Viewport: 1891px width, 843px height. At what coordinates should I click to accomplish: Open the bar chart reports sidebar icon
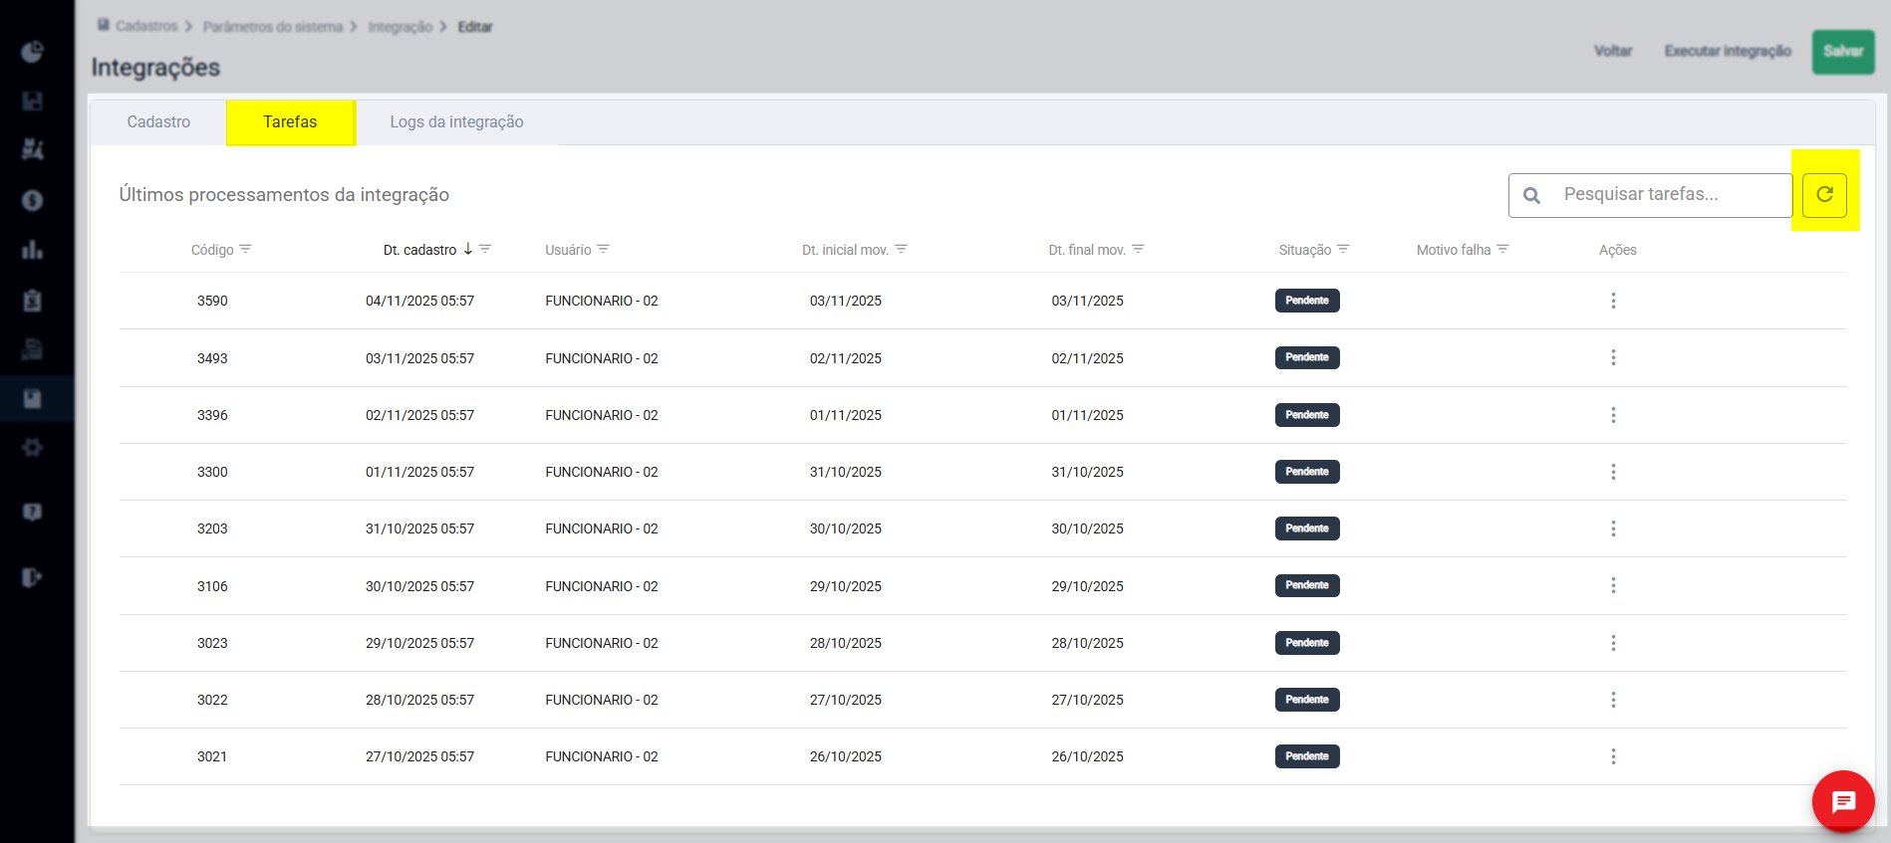coord(32,250)
